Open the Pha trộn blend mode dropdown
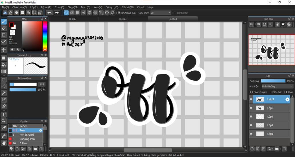295x157 pixels. [277, 87]
